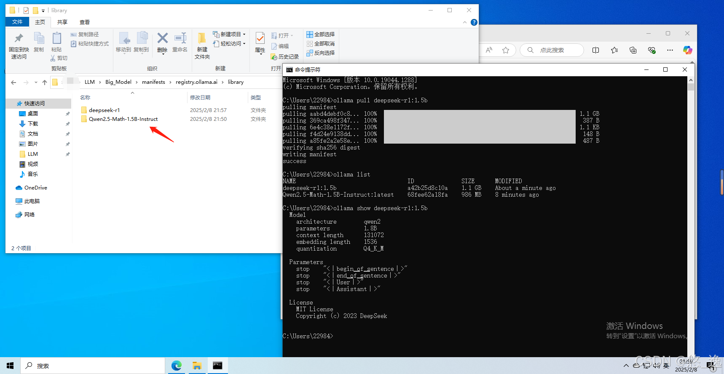Click the Rename icon
Screen dimensions: 724x374
point(180,38)
